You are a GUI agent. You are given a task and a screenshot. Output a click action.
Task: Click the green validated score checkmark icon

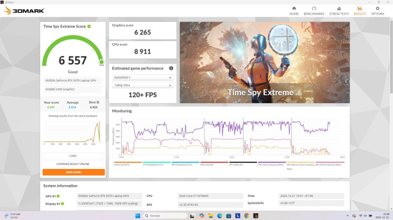pos(89,27)
